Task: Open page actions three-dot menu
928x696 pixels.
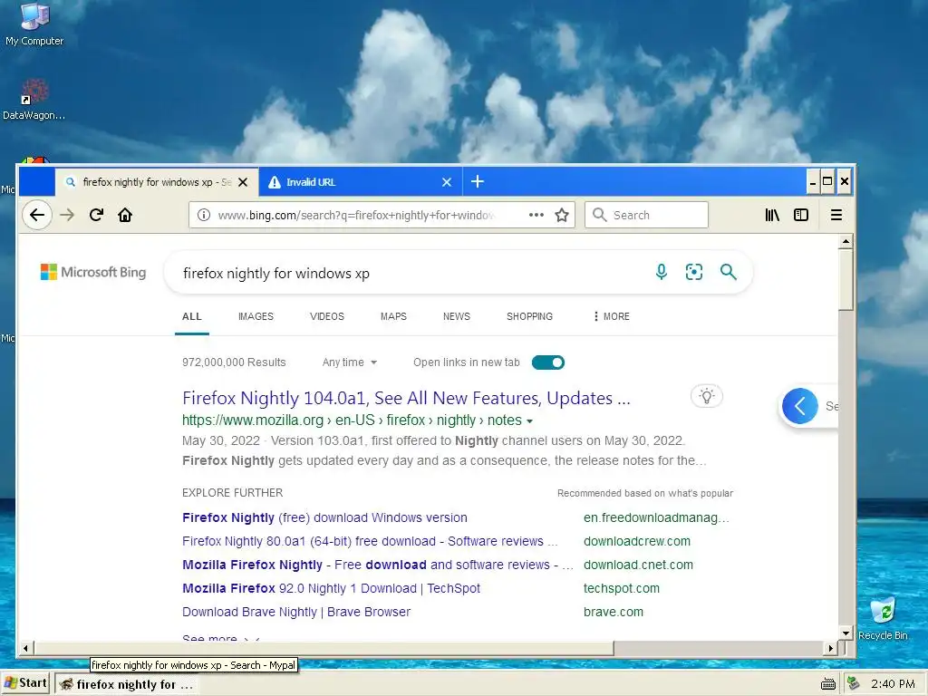Action: (x=536, y=215)
